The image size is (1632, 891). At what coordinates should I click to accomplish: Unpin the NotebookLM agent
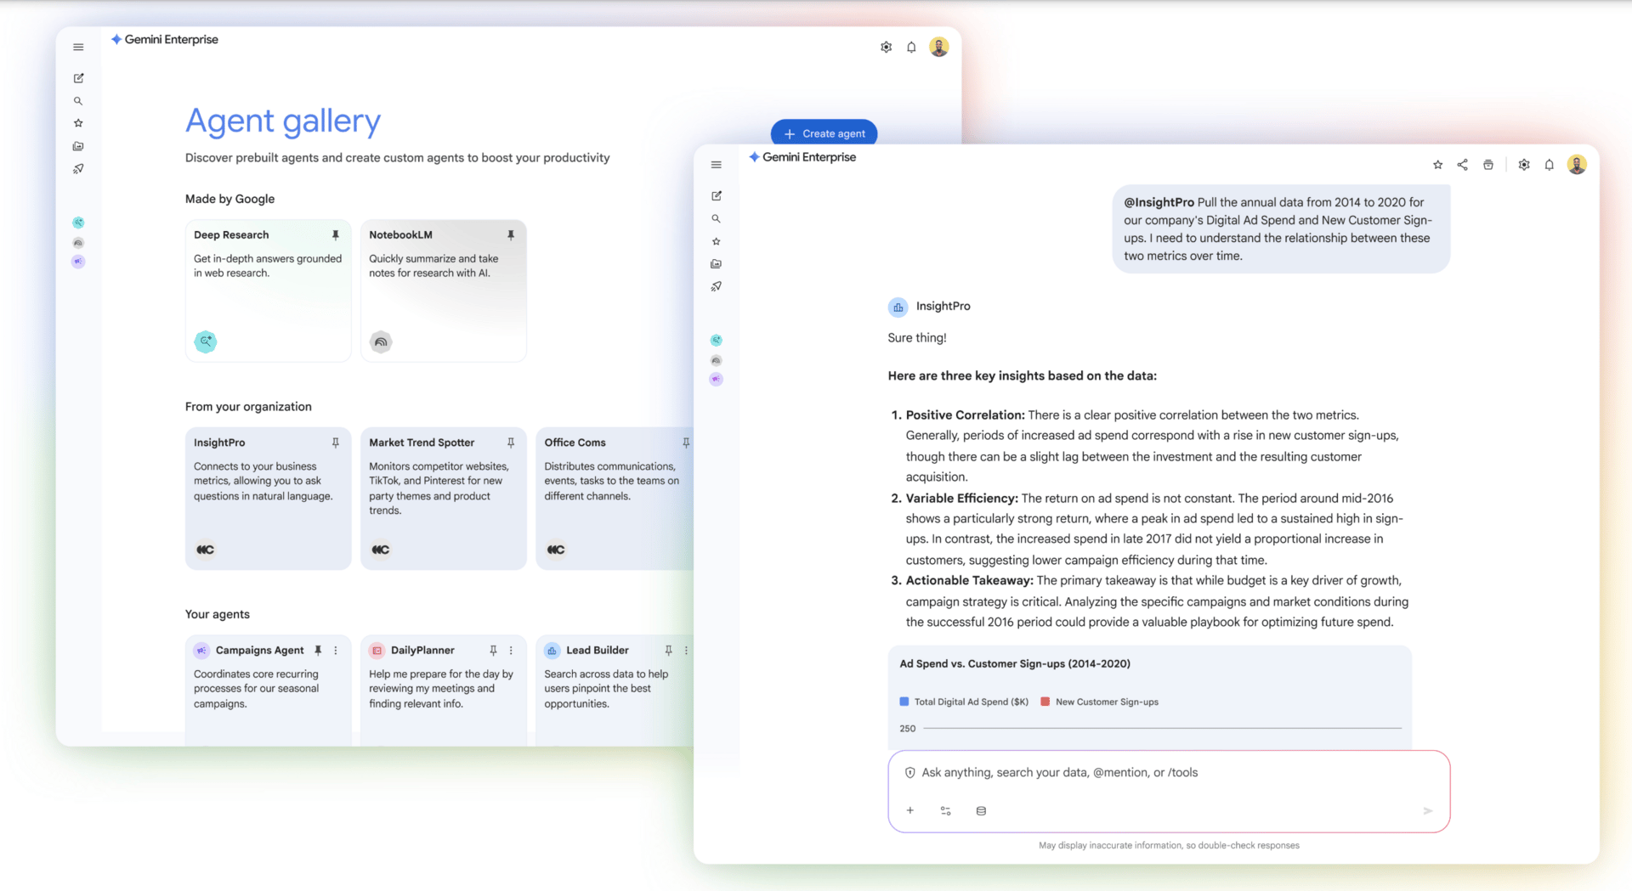coord(511,235)
